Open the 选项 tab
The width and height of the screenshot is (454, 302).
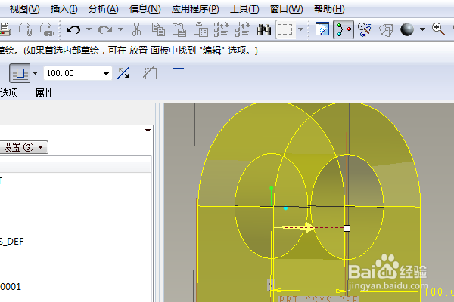pyautogui.click(x=9, y=93)
